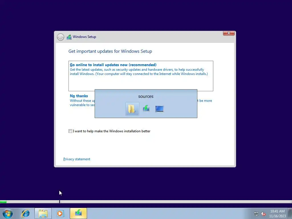292x219 pixels.
Task: Open Windows Explorer from the taskbar
Action: coord(43,213)
